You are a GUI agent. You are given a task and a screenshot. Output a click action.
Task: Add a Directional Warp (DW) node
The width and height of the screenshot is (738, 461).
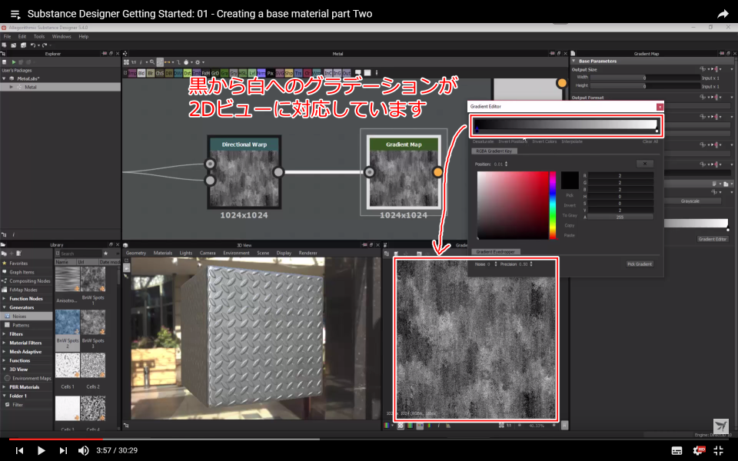[x=178, y=74]
